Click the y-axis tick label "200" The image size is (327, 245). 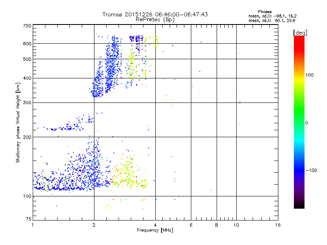click(27, 137)
